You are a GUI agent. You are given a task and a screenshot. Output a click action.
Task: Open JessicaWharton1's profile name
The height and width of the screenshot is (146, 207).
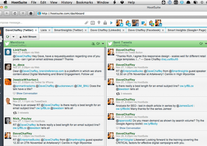pos(26,80)
